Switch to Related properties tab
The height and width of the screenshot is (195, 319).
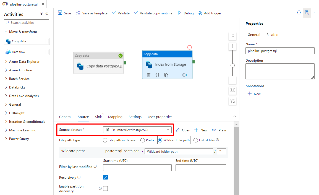[x=272, y=35]
